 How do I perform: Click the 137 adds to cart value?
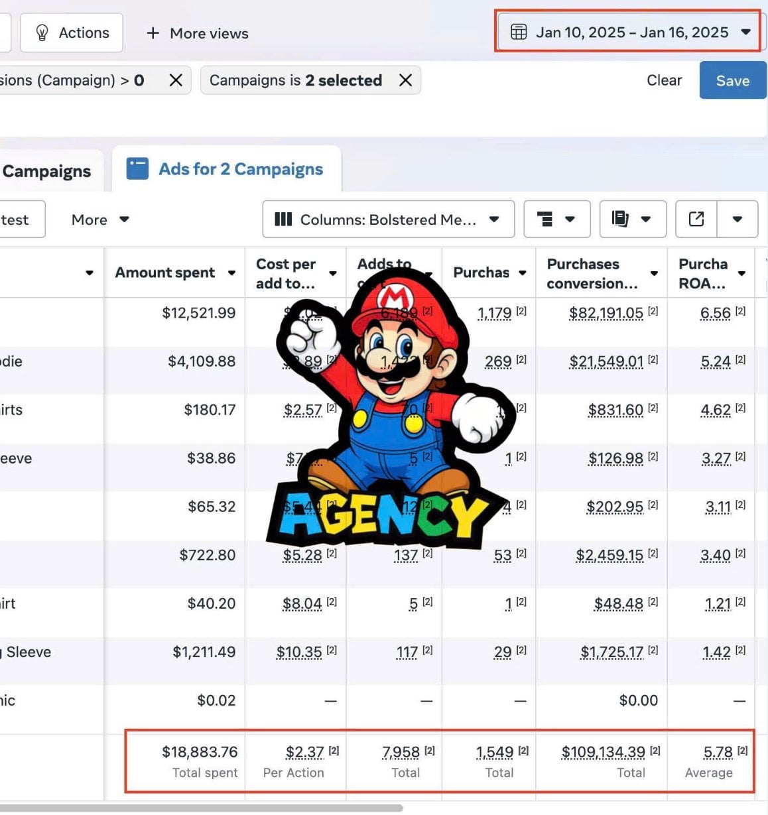406,555
